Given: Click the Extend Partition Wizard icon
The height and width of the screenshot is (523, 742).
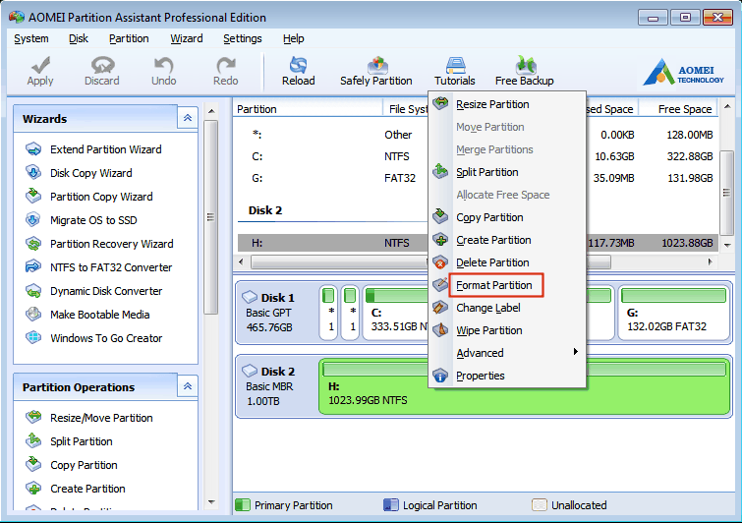Looking at the screenshot, I should tap(33, 149).
